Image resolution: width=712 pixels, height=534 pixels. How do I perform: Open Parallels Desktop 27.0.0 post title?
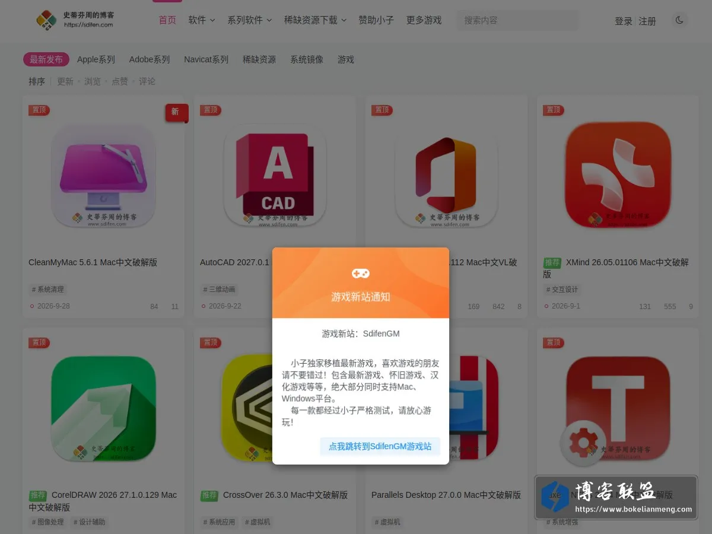[446, 495]
